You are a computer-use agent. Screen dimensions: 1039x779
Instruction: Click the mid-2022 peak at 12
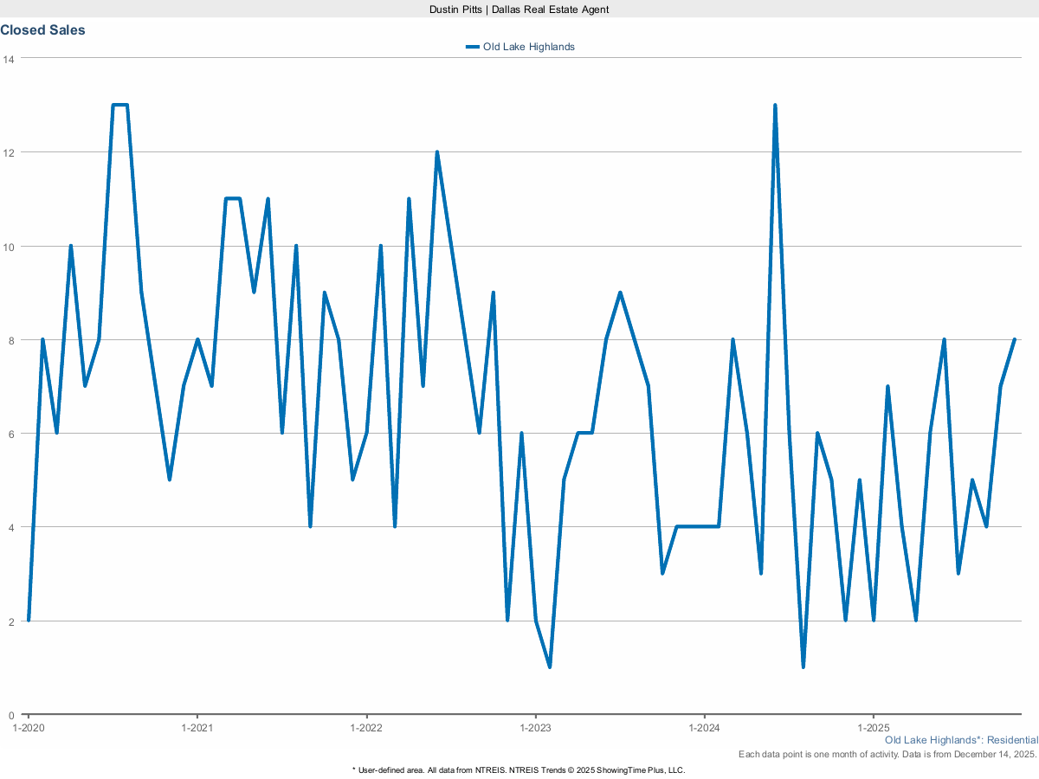coord(437,152)
